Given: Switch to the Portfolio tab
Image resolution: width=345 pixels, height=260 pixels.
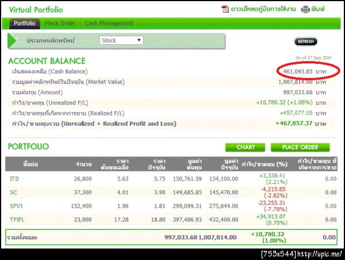Looking at the screenshot, I should point(25,24).
